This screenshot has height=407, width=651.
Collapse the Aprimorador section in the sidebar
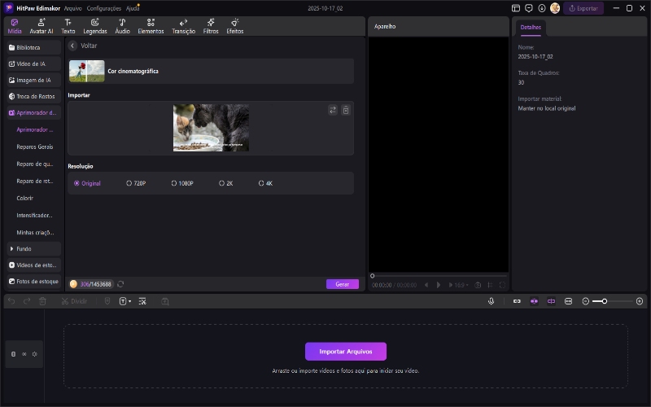tap(34, 112)
